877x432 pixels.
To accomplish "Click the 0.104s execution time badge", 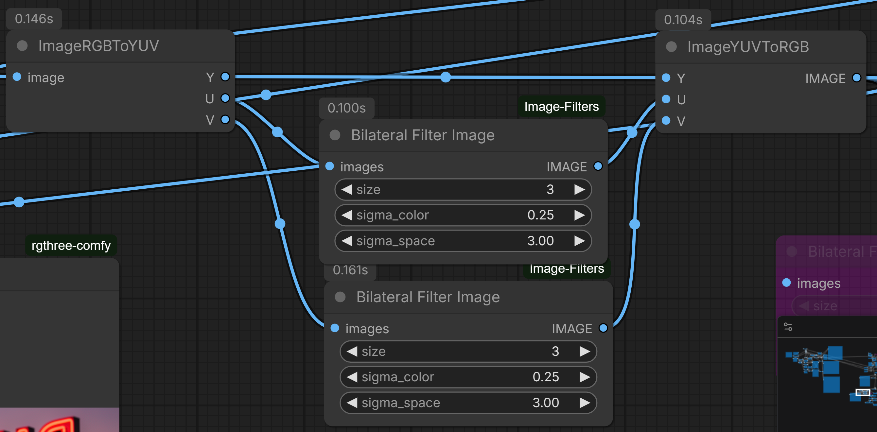I will coord(683,20).
